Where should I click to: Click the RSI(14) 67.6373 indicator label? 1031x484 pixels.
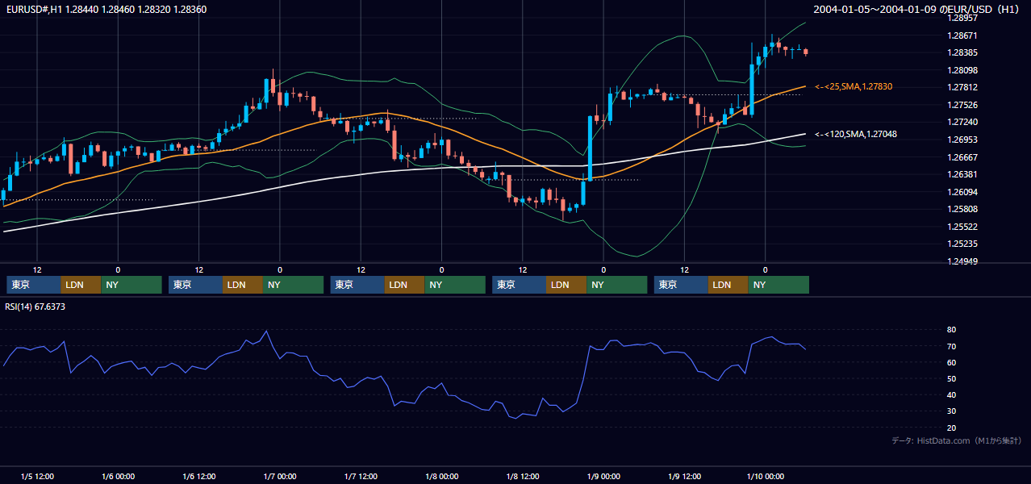35,307
